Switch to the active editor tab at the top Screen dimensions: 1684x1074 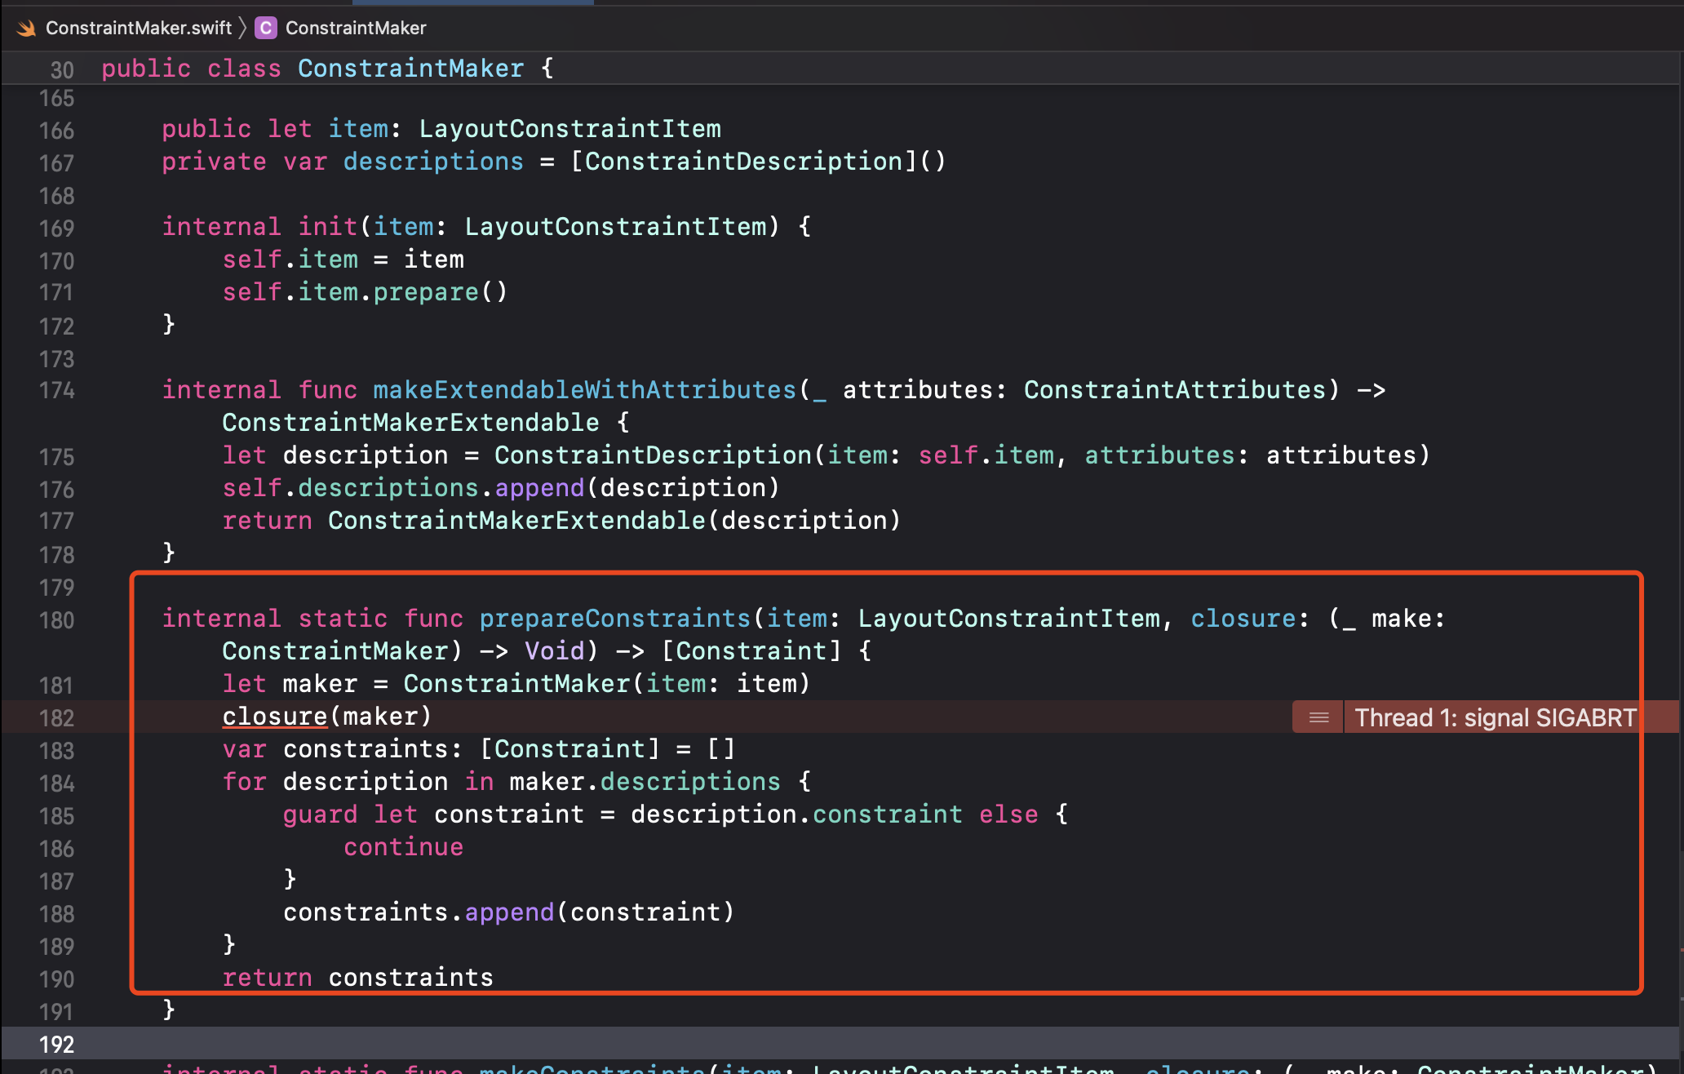pyautogui.click(x=473, y=3)
